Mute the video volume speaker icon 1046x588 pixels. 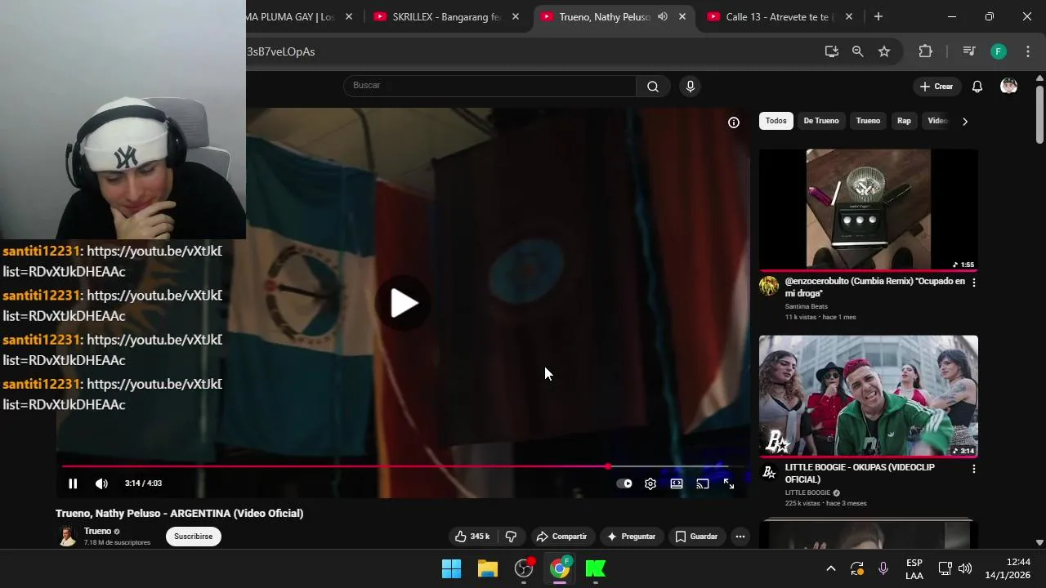tap(101, 483)
